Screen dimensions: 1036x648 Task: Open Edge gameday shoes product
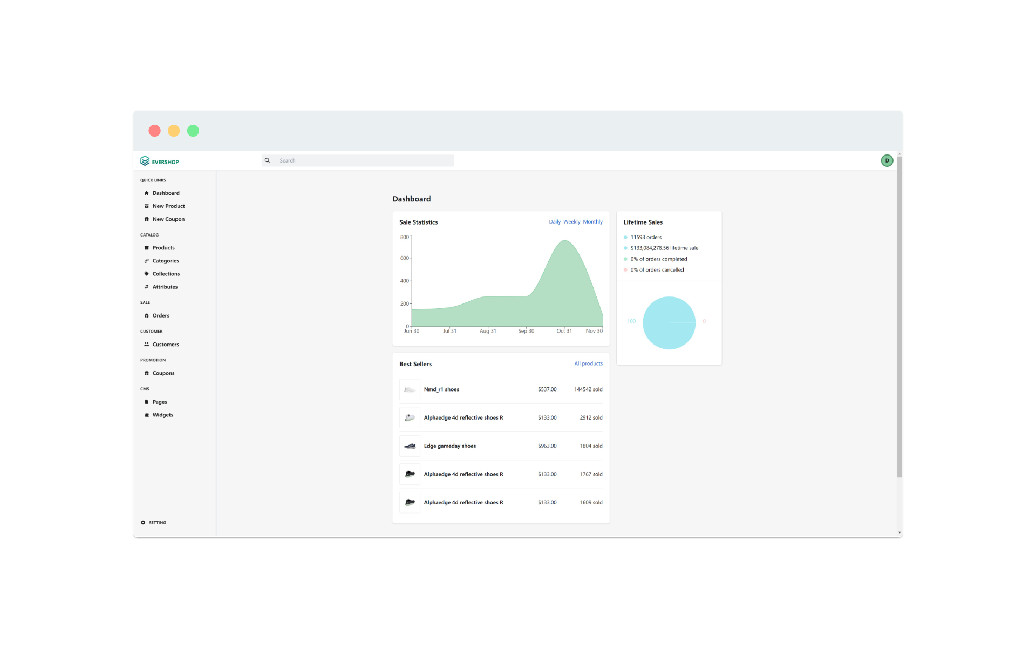tap(449, 446)
